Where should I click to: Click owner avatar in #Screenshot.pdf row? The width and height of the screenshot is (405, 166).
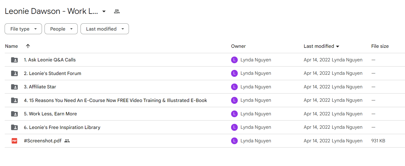(x=234, y=141)
